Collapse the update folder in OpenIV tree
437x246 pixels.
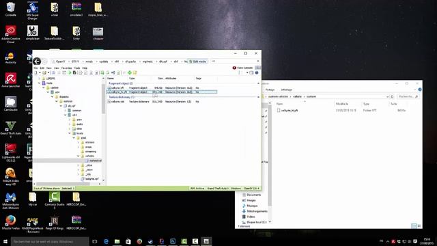click(x=44, y=87)
